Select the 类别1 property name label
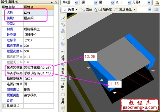 click(x=10, y=18)
